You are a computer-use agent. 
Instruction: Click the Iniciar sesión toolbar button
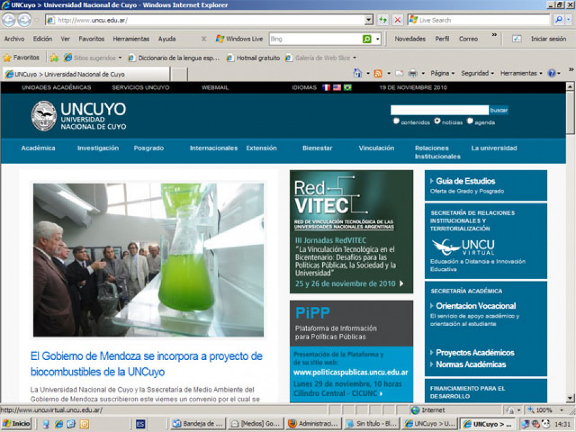[548, 38]
